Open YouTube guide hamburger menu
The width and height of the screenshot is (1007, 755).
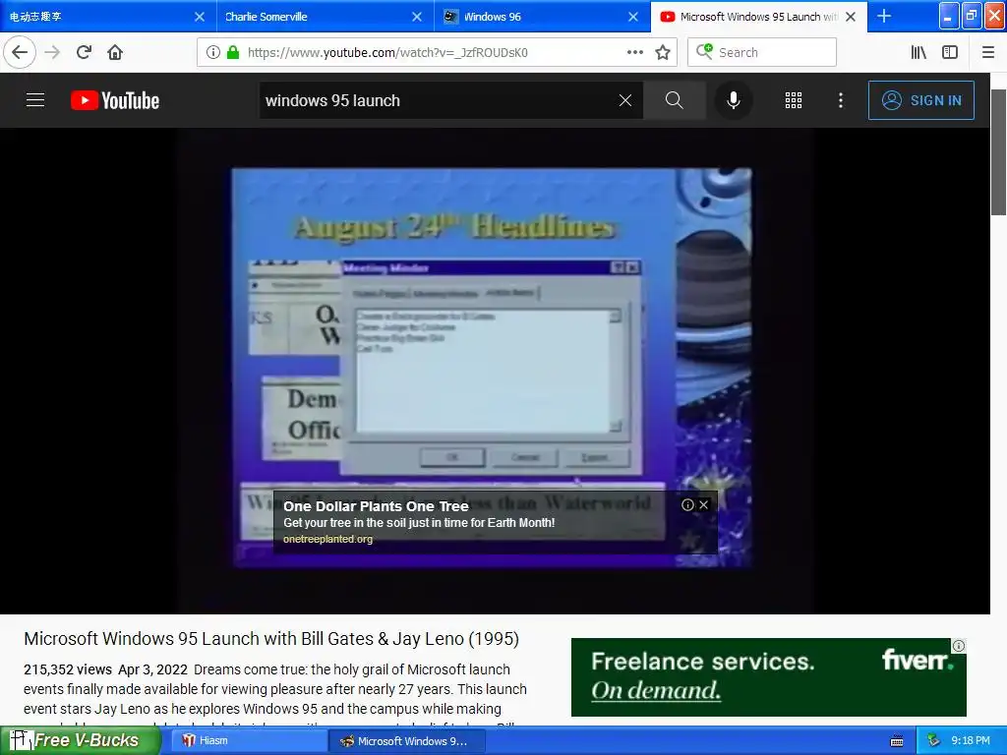tap(35, 100)
